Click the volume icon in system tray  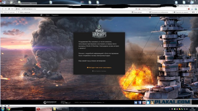pyautogui.click(x=187, y=109)
